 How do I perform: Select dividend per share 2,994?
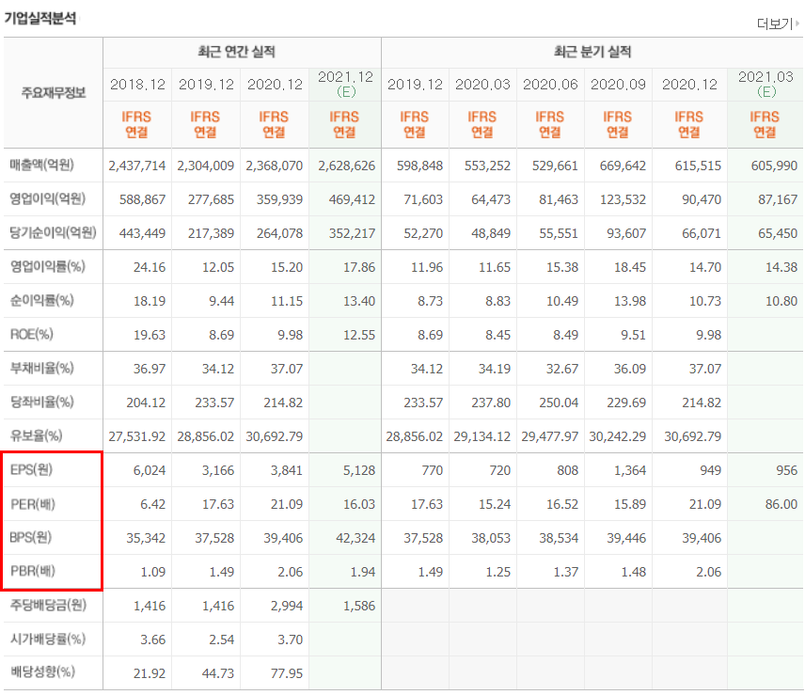(287, 607)
